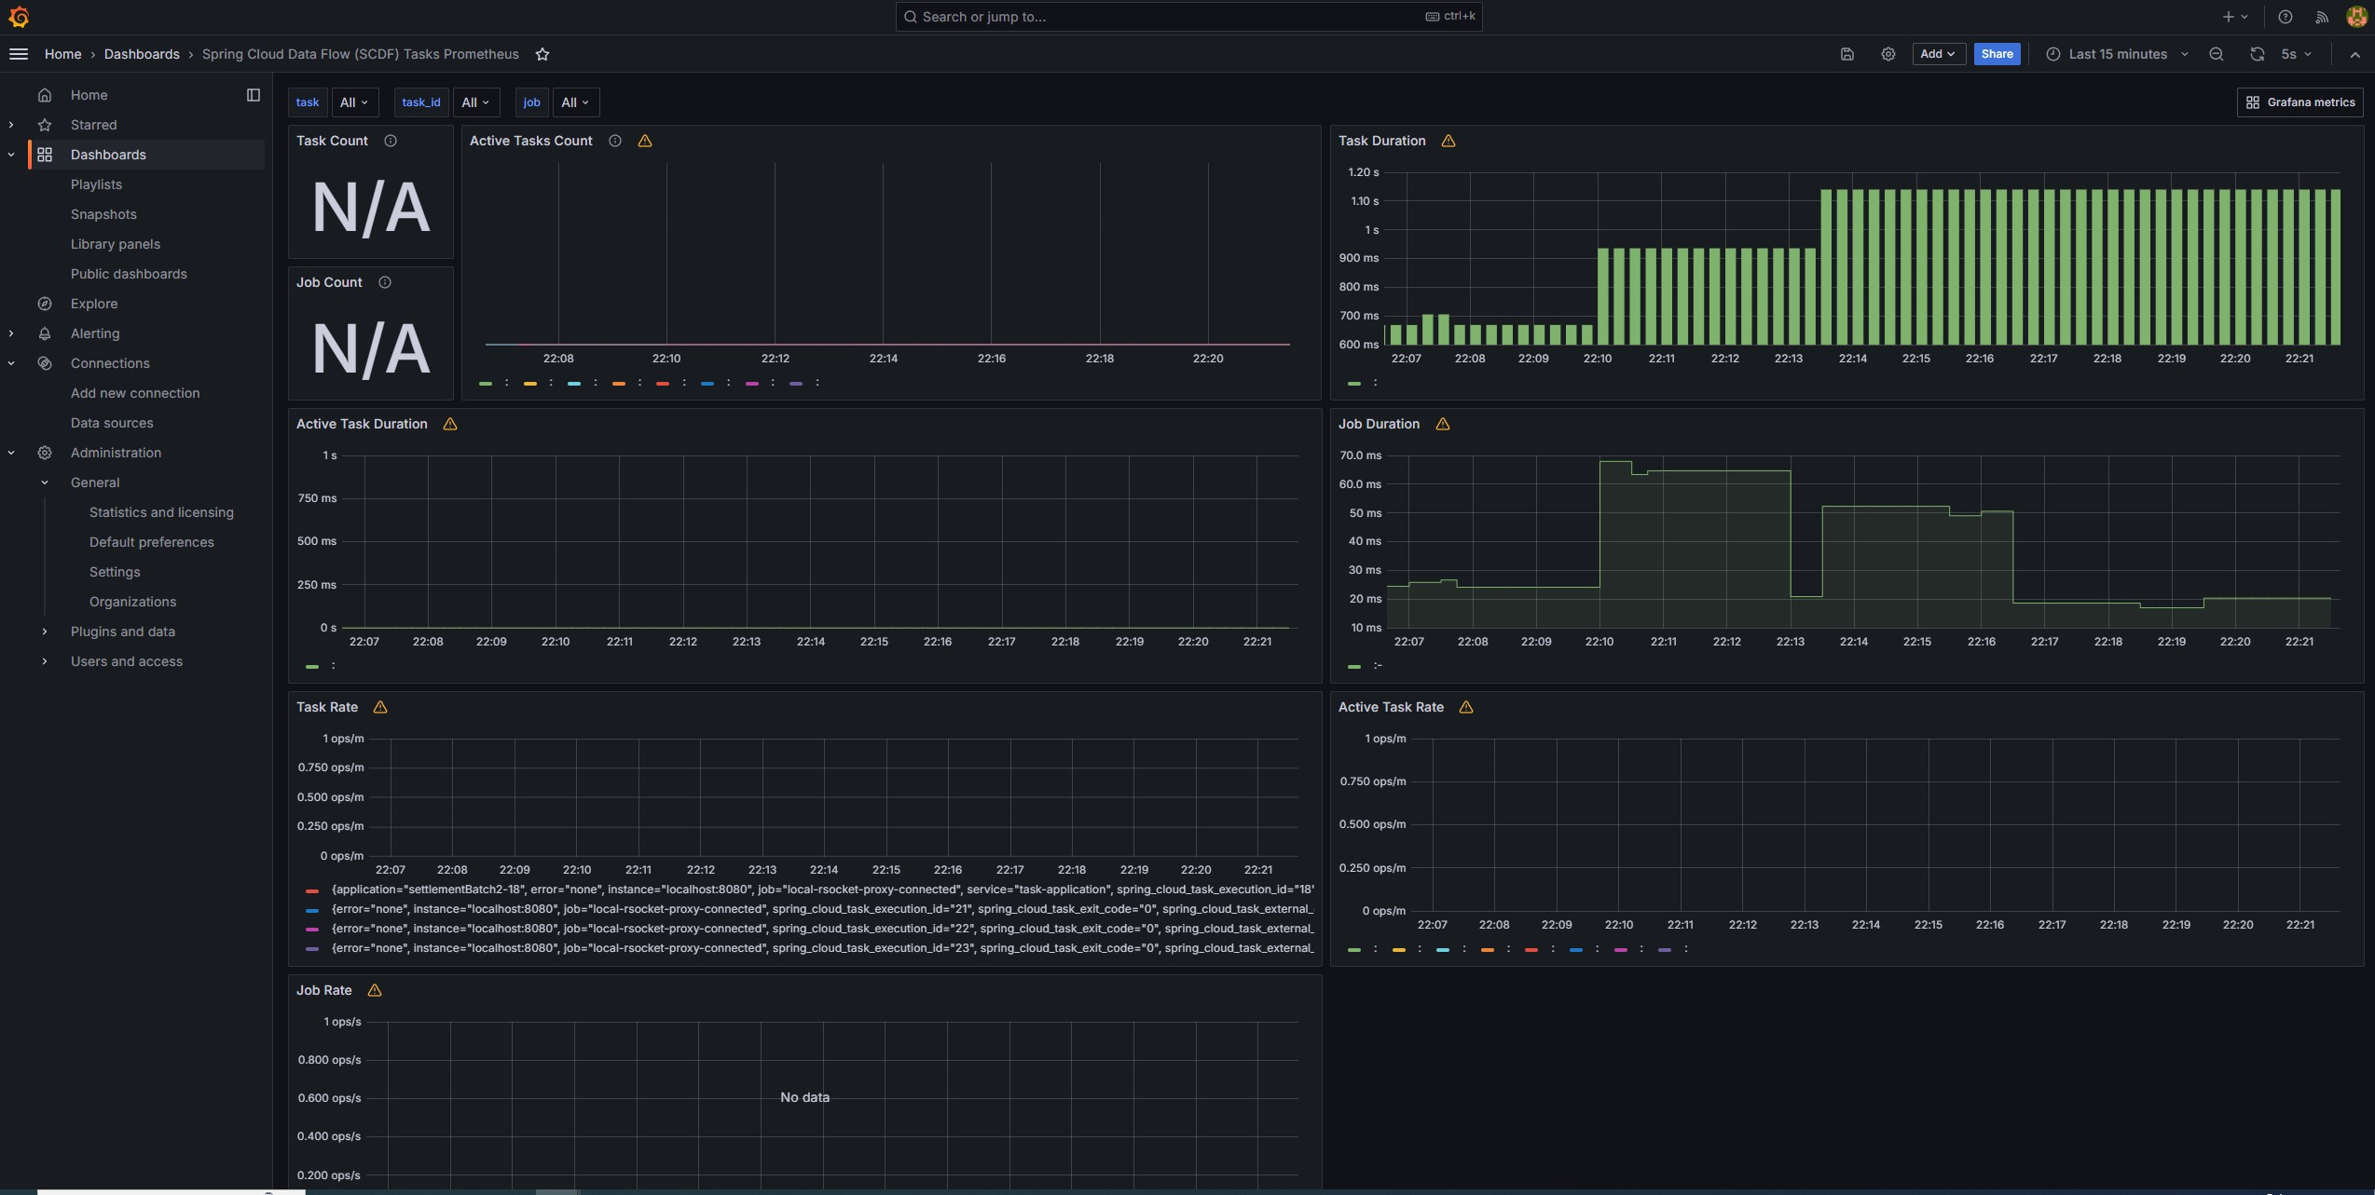This screenshot has height=1195, width=2375.
Task: Click the save dashboard icon
Action: (1846, 54)
